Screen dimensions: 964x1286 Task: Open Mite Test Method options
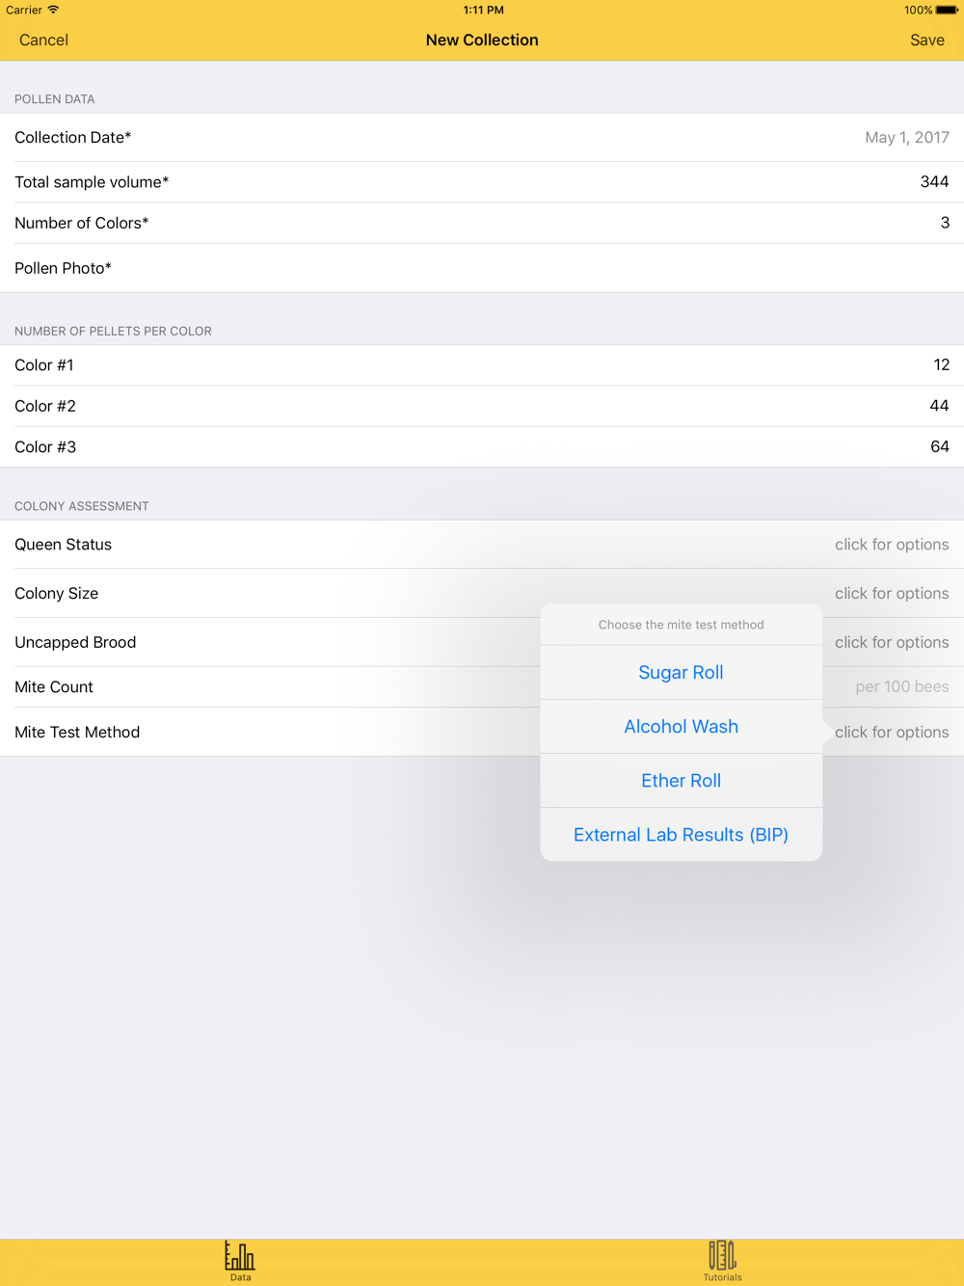[891, 733]
